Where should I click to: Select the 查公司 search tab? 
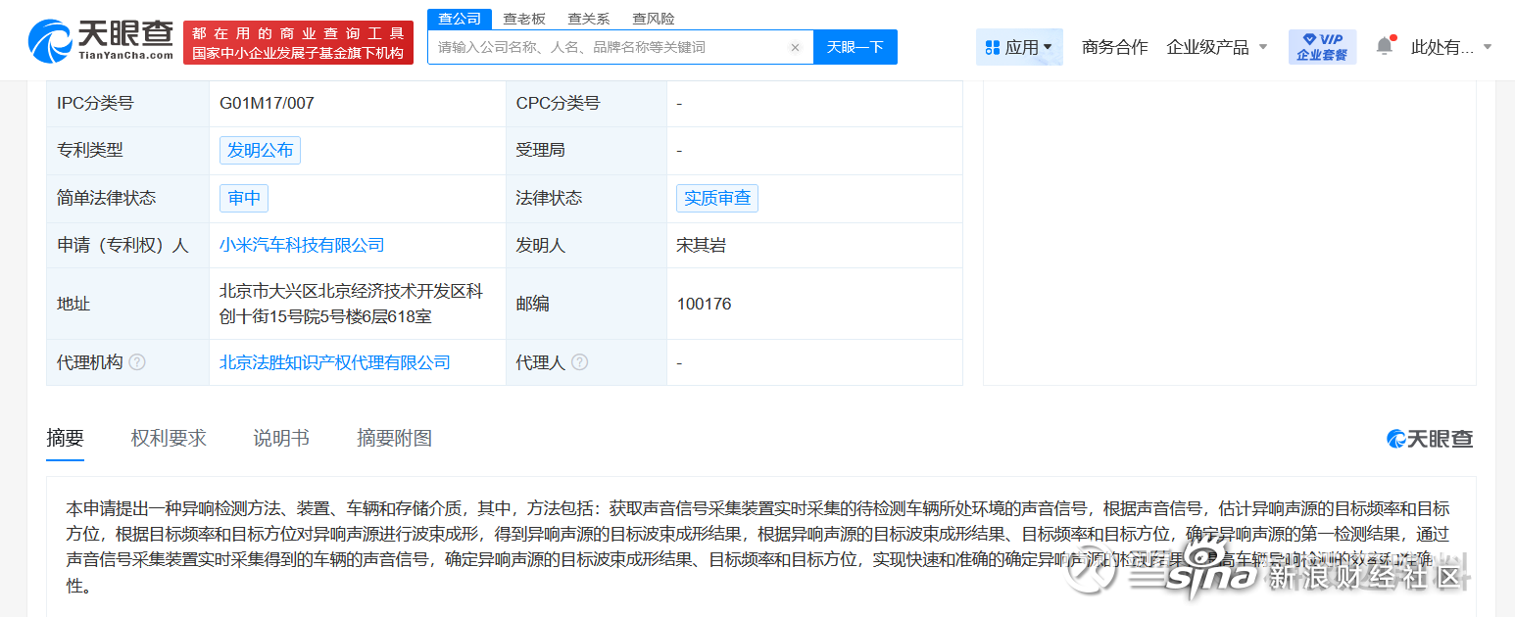click(460, 19)
